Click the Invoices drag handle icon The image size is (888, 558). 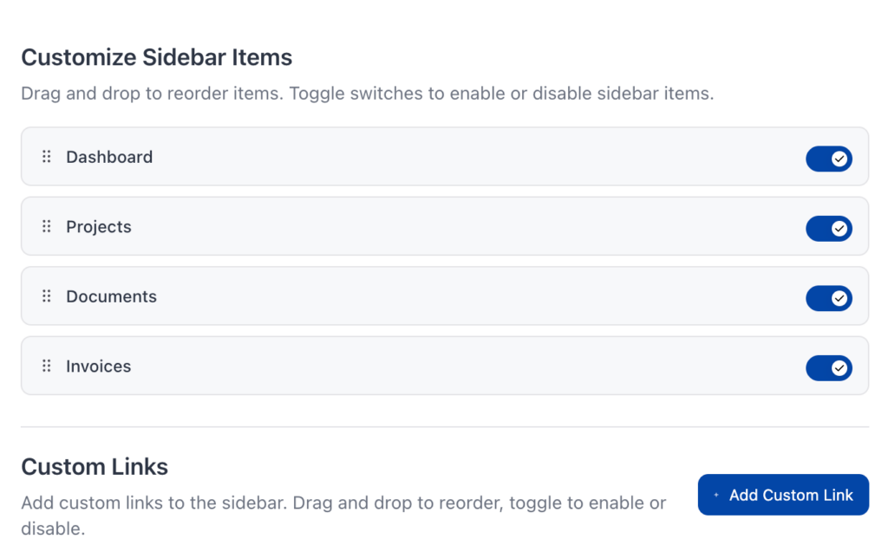[x=46, y=366]
